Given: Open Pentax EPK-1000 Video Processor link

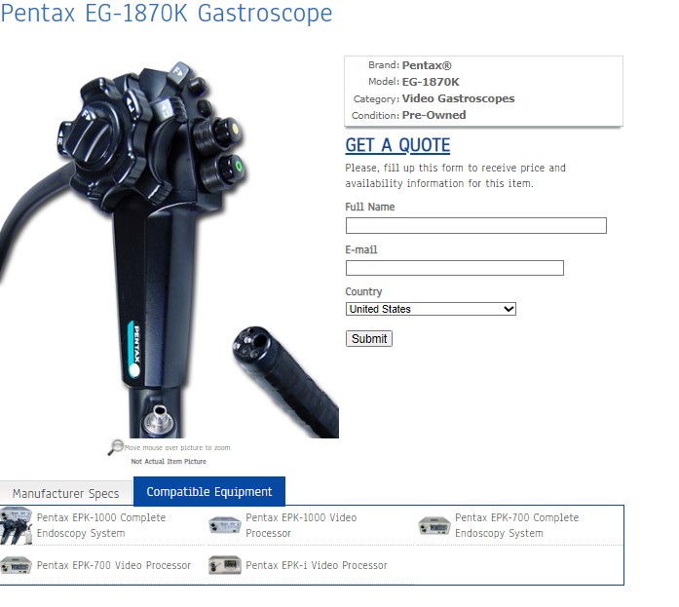Looking at the screenshot, I should click(301, 525).
